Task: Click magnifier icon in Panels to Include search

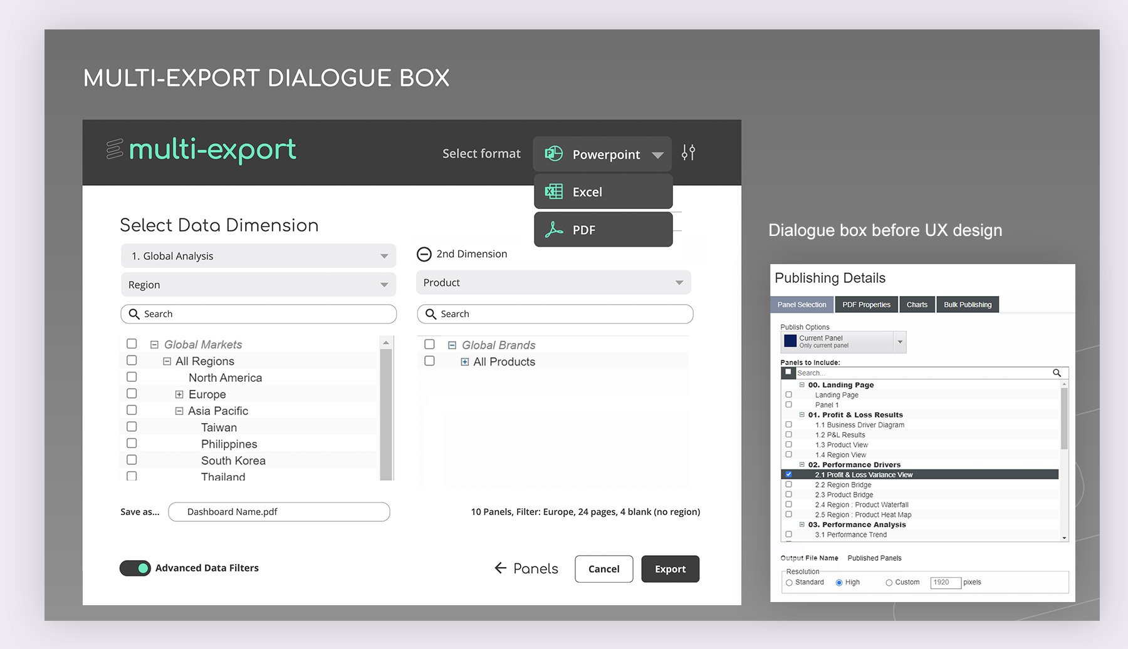Action: pos(1057,373)
